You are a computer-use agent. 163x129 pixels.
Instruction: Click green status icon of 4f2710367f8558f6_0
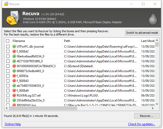click(14, 61)
